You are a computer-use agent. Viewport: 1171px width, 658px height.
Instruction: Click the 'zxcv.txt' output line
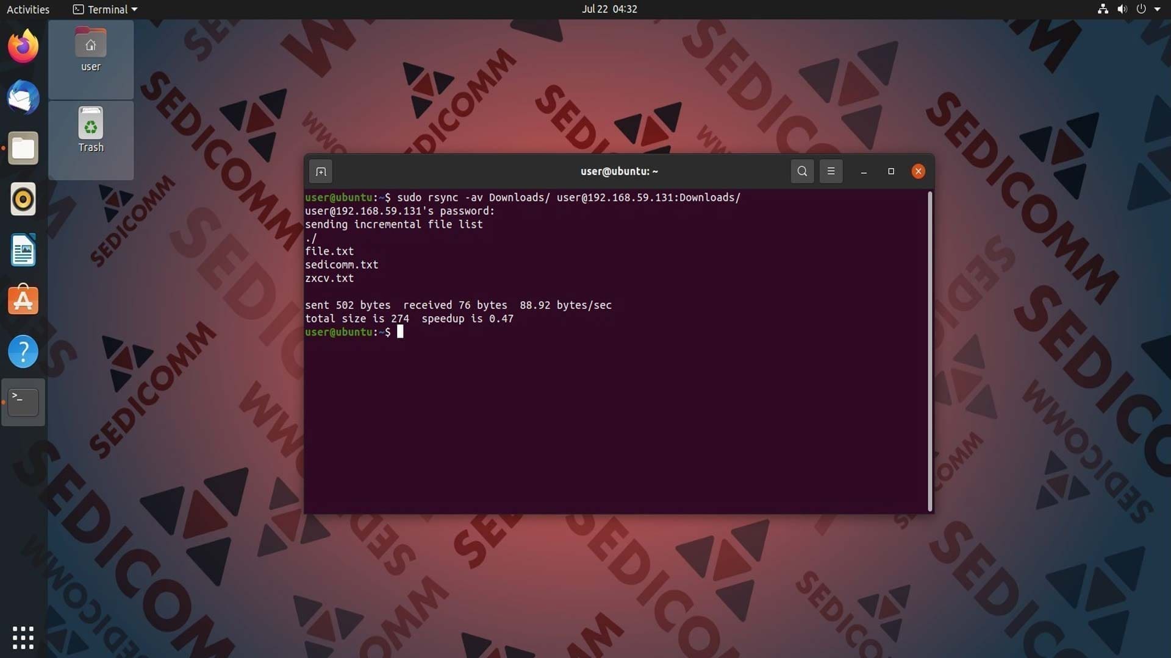(x=329, y=278)
